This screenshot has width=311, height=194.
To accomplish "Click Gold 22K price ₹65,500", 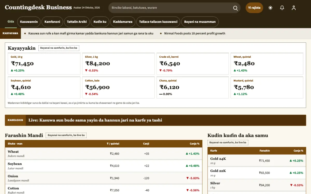I will [264, 173].
